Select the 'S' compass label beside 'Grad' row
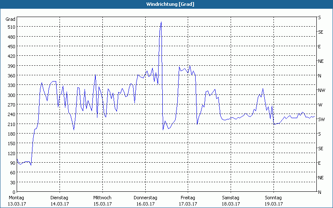 319,17
